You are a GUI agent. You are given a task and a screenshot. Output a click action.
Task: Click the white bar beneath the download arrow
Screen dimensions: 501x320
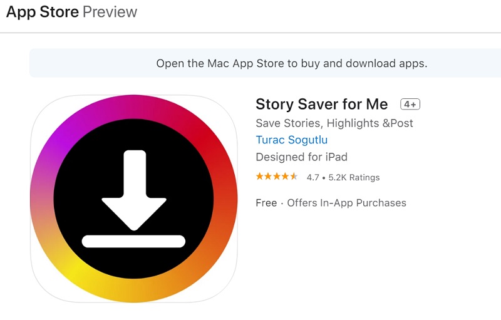click(x=133, y=241)
